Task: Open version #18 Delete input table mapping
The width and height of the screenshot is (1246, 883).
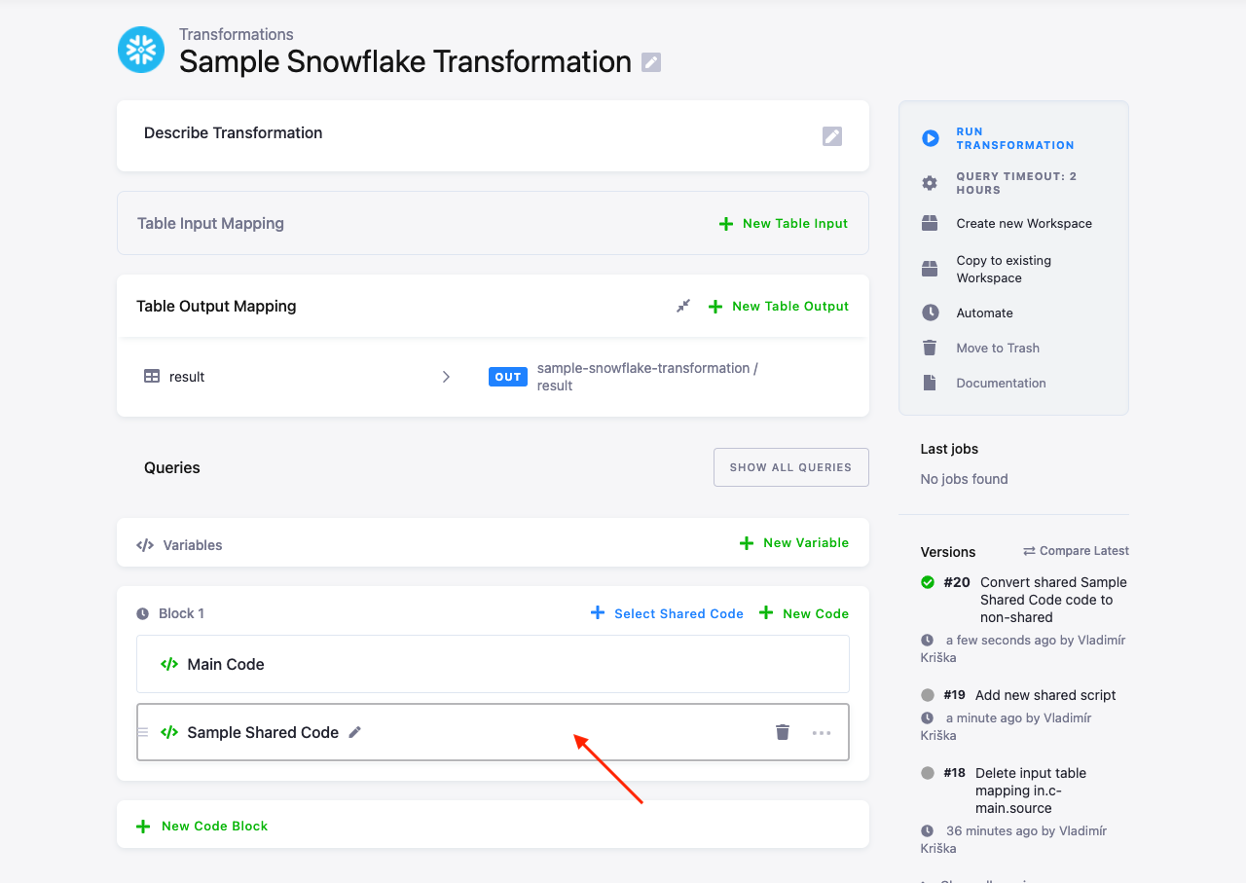Action: click(x=1031, y=791)
